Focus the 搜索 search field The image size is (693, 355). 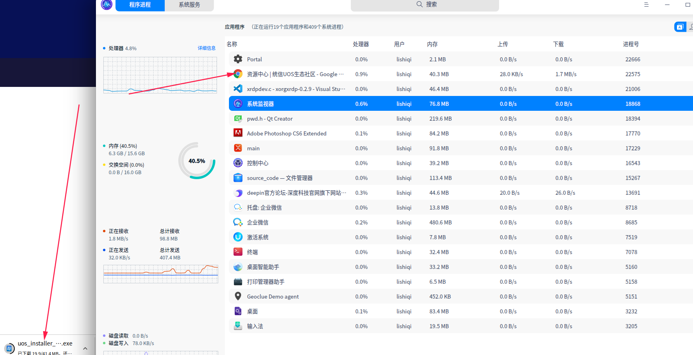pos(425,5)
